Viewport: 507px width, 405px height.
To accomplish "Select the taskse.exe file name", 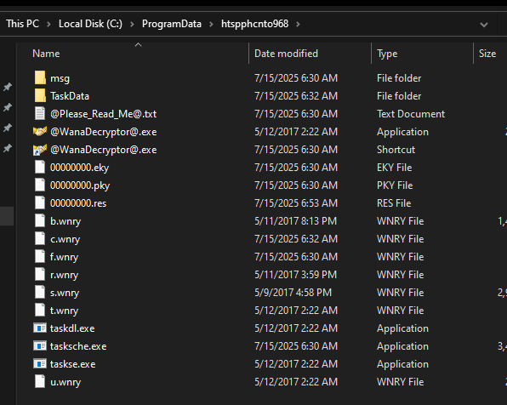I will point(73,364).
